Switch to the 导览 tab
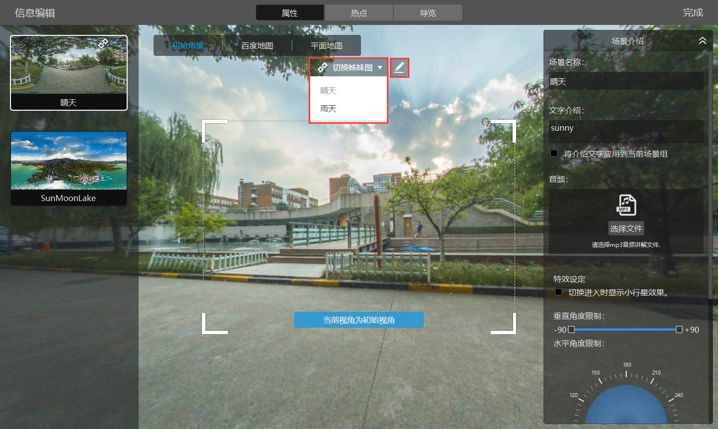The height and width of the screenshot is (429, 718). (427, 13)
